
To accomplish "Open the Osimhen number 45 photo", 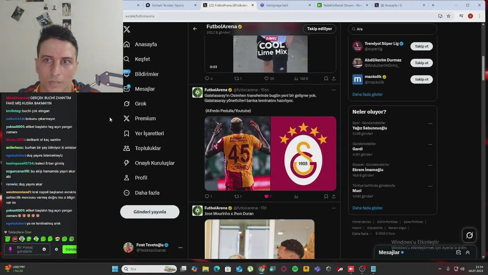I will coord(237,154).
